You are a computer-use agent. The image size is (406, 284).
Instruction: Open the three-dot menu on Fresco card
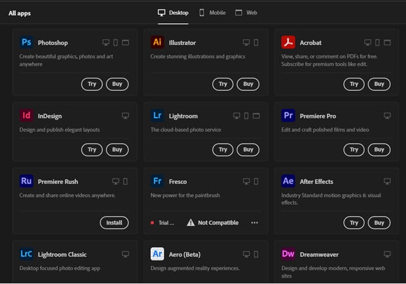[x=255, y=223]
